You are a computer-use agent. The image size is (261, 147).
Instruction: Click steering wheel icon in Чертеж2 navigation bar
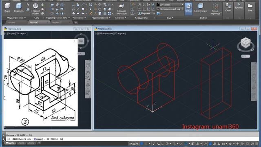88,65
